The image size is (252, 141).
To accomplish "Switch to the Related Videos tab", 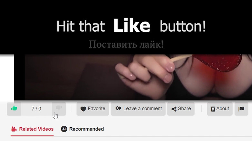I will pyautogui.click(x=32, y=129).
